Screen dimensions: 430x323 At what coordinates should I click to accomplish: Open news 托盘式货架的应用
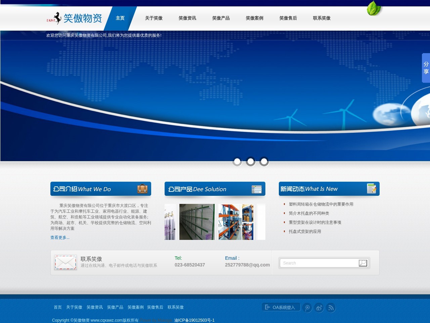click(x=305, y=231)
